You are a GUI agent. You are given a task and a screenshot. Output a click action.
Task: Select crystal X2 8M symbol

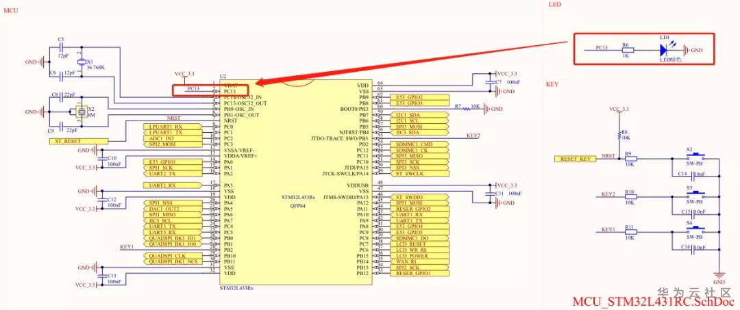[x=82, y=112]
